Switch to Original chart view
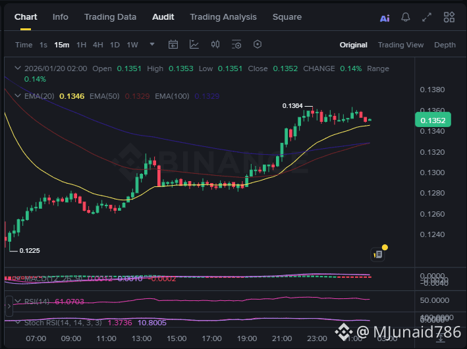The height and width of the screenshot is (349, 467). tap(353, 45)
